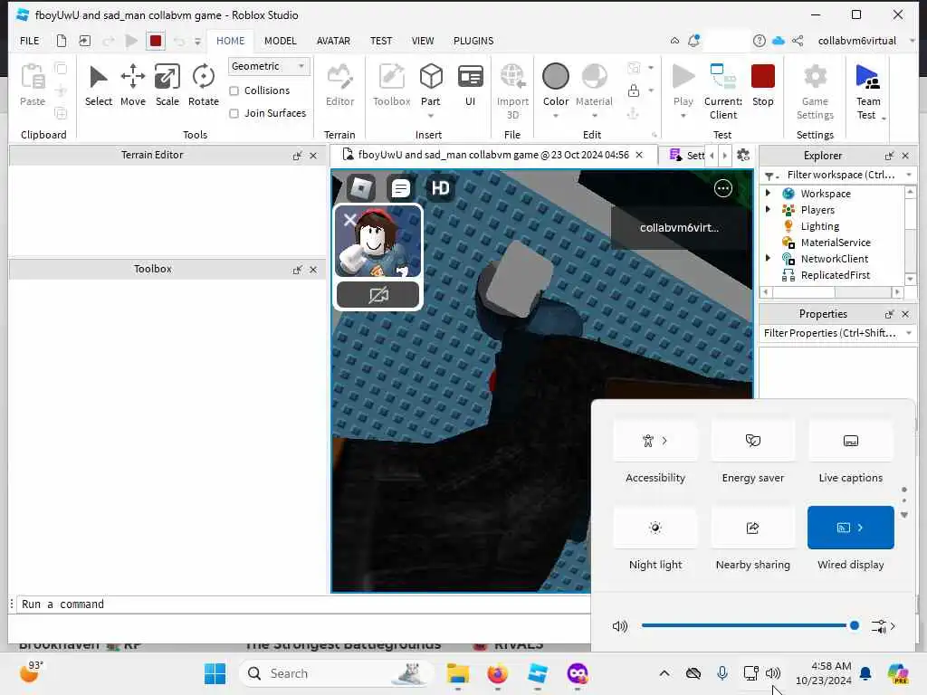Viewport: 927px width, 695px height.
Task: Expand the NetworkClient tree node
Action: coord(768,258)
